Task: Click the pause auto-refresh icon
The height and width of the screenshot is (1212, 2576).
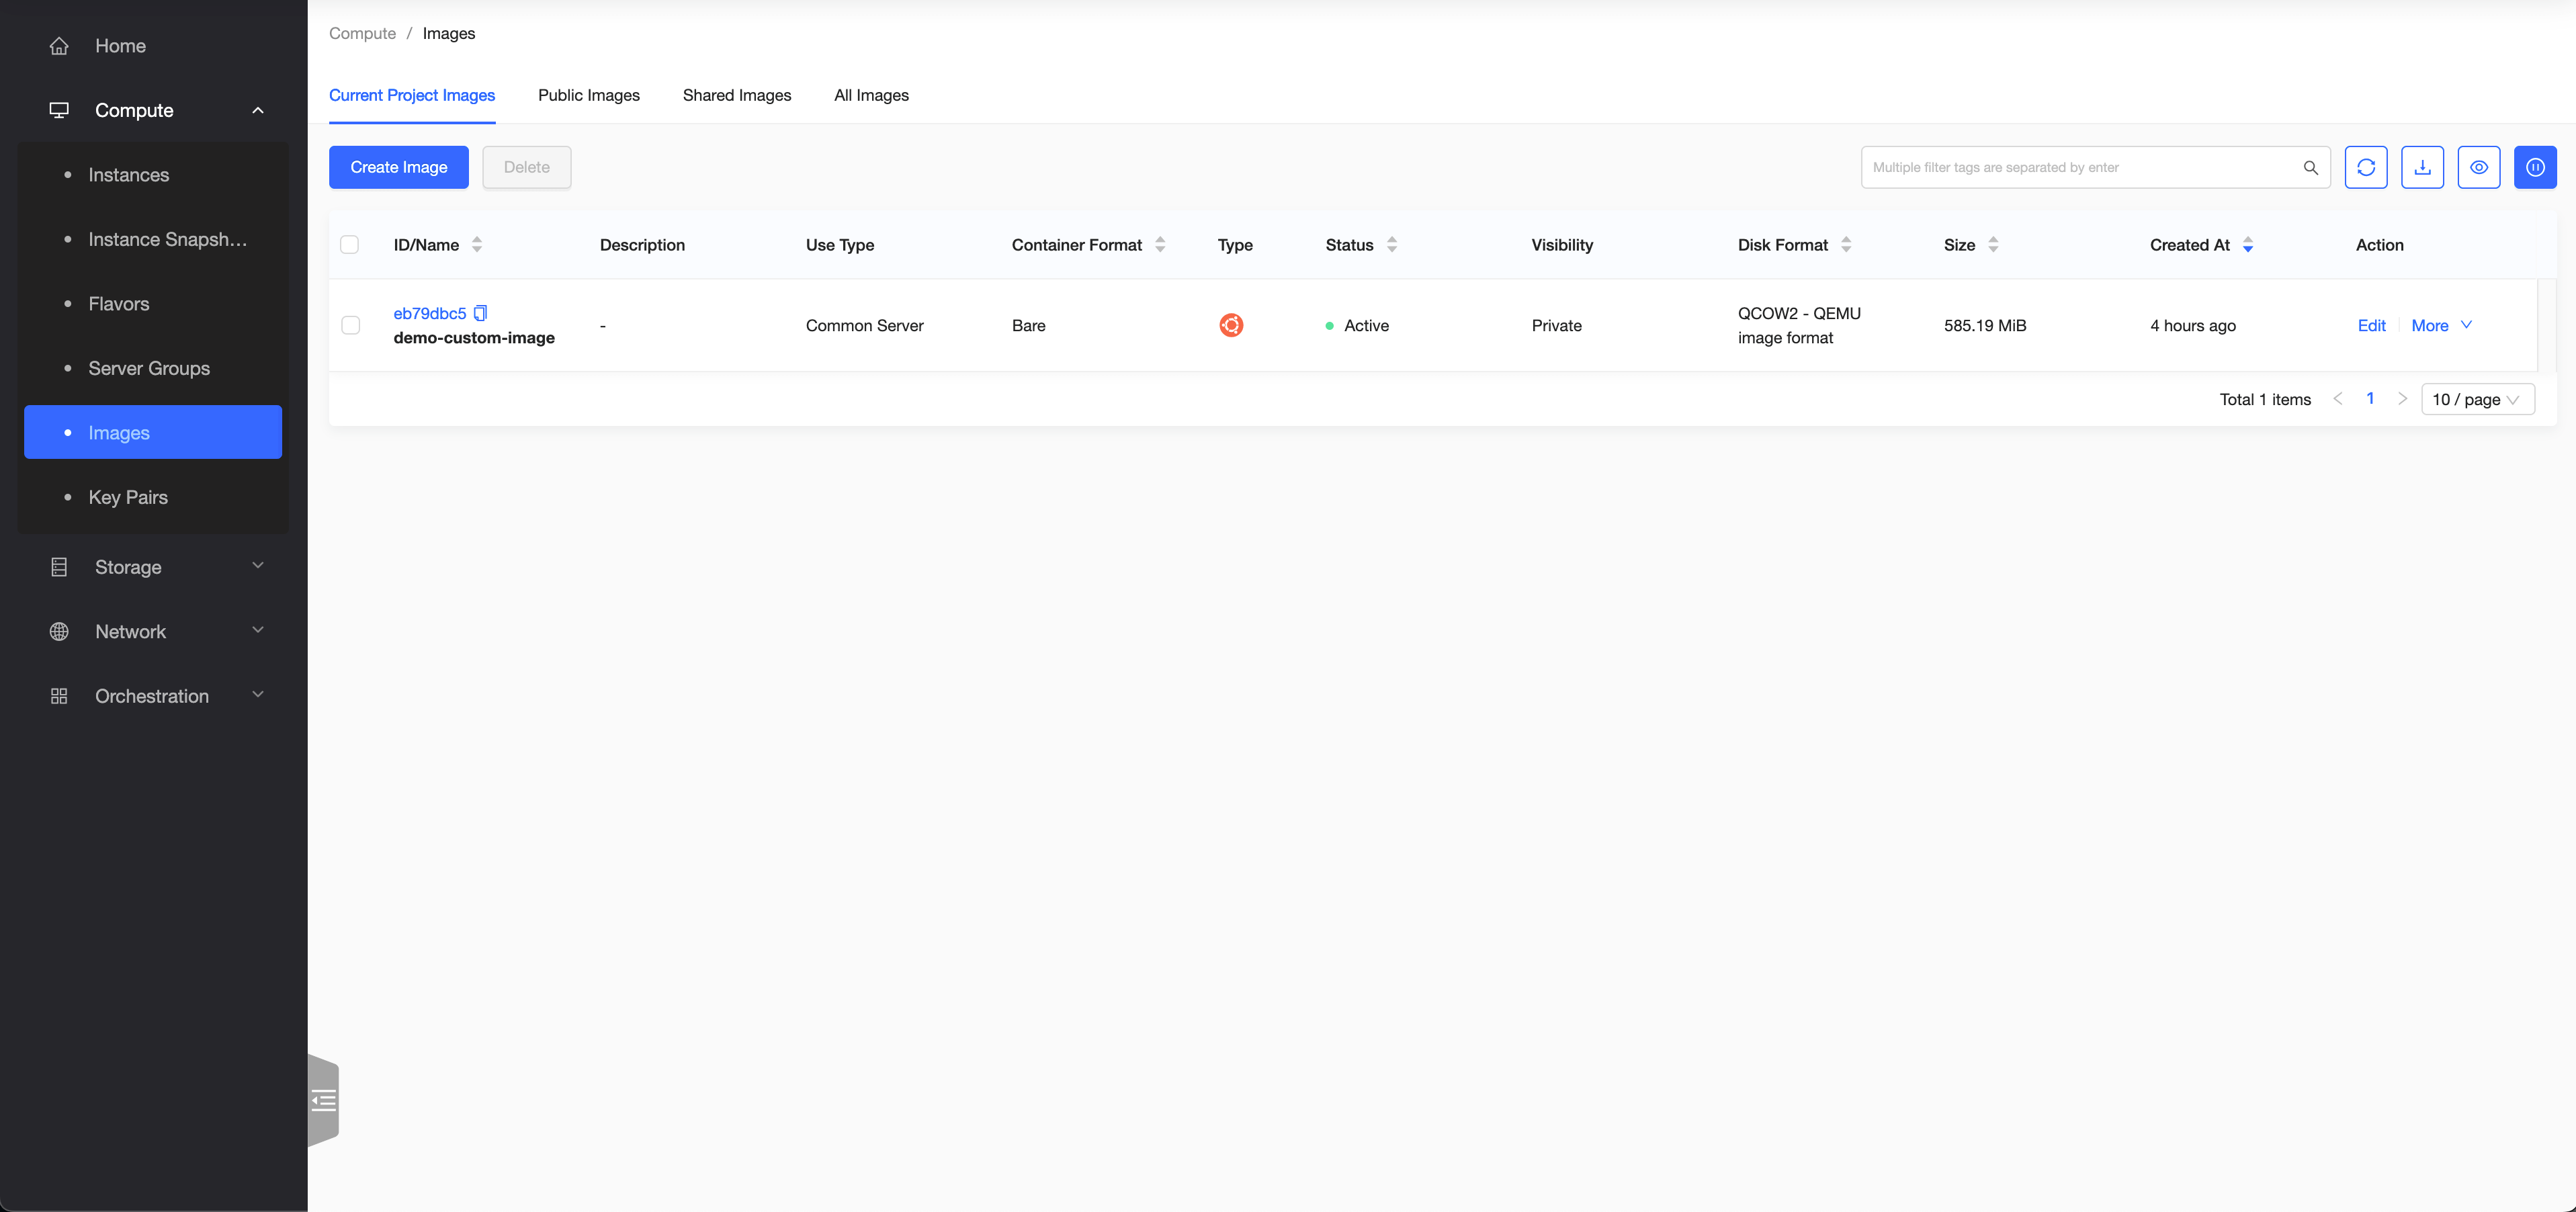Action: click(x=2535, y=167)
